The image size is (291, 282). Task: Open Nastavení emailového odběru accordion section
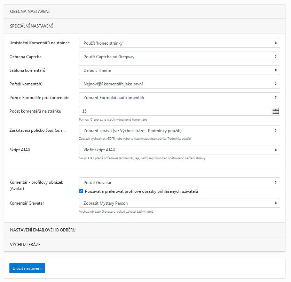[43, 230]
